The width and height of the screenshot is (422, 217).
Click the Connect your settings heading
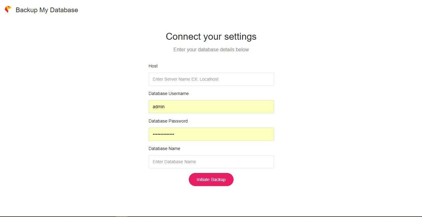[x=211, y=37]
